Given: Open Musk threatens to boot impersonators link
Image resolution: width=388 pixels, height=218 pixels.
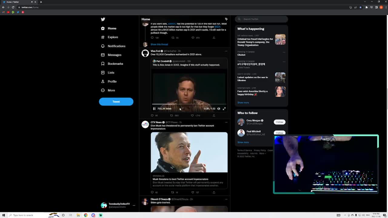Looking at the screenshot, I should [180, 179].
